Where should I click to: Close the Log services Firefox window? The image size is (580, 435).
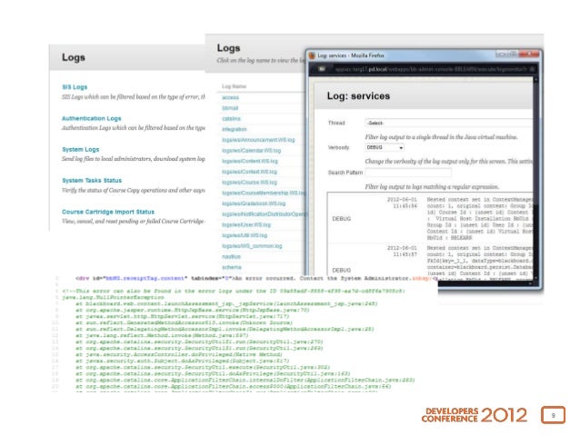point(530,54)
